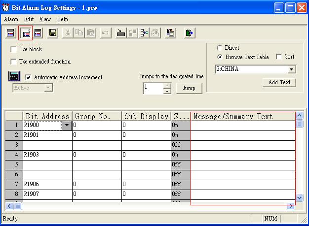Increase the designated line number spinner

(x=167, y=86)
